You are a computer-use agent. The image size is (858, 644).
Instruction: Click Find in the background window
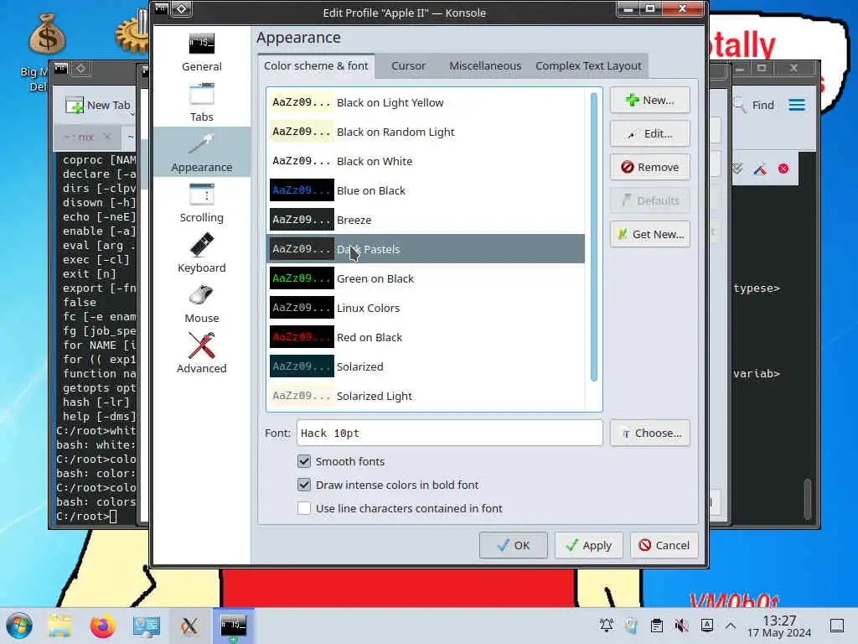(x=755, y=105)
